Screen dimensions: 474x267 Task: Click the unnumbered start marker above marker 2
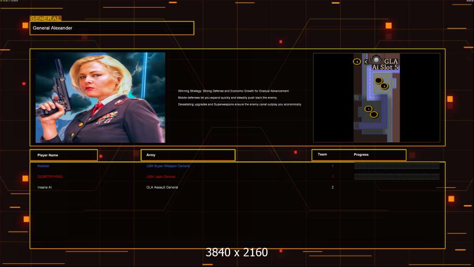(378, 81)
